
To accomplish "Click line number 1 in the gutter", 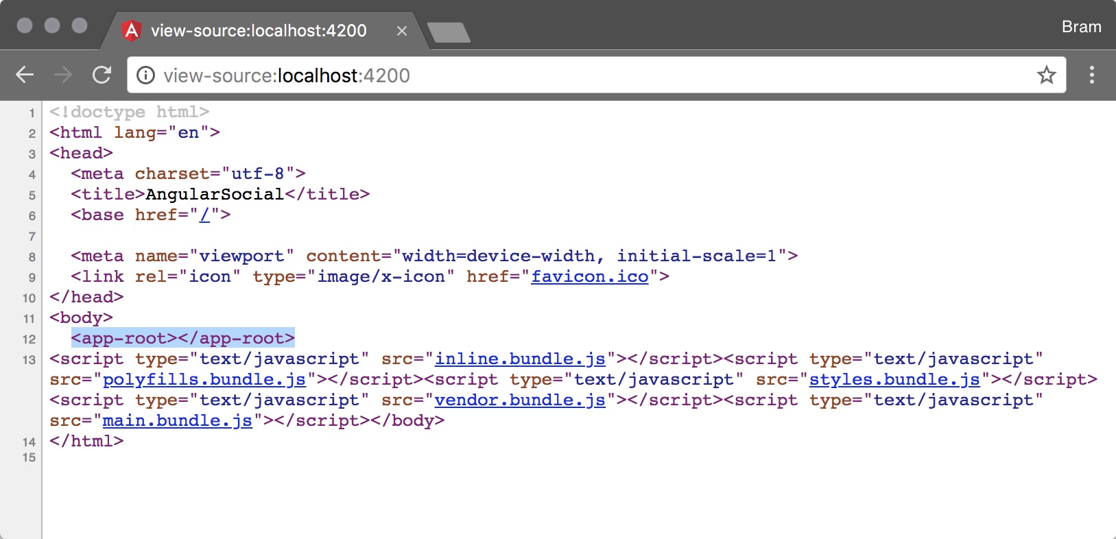I will pos(32,113).
